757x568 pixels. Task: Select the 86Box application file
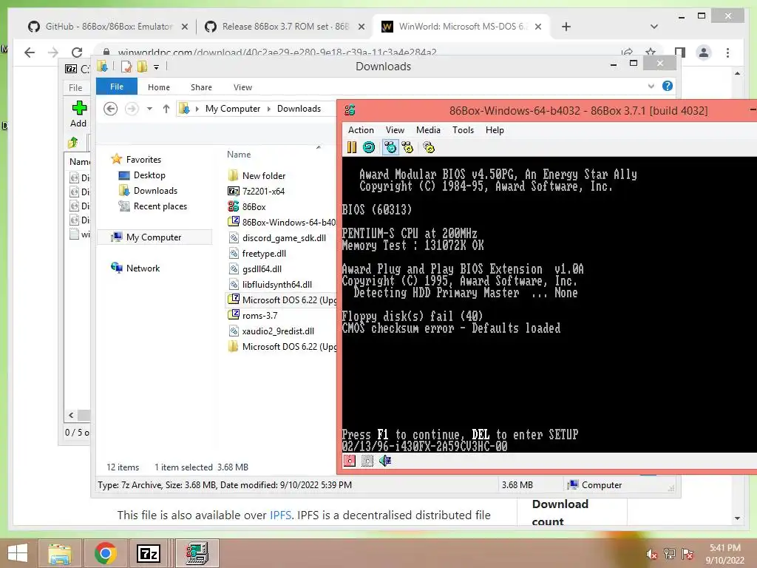(x=254, y=207)
